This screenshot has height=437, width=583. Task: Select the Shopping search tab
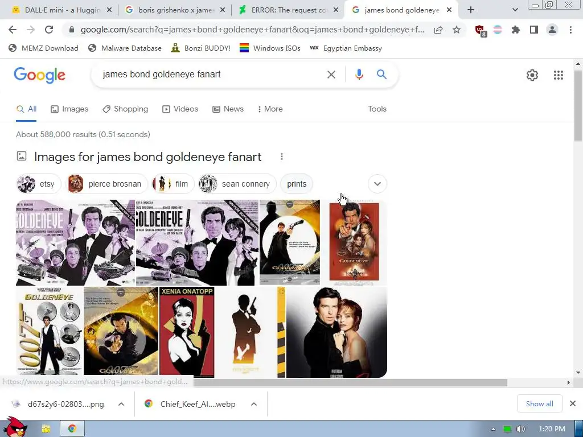tap(125, 109)
